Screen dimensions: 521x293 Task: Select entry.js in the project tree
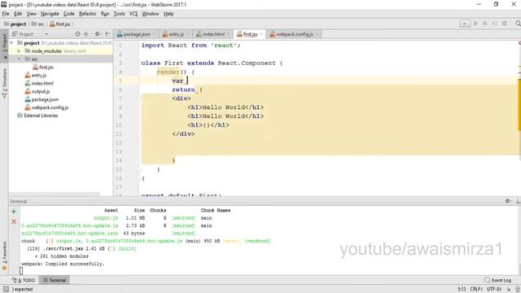click(x=36, y=76)
